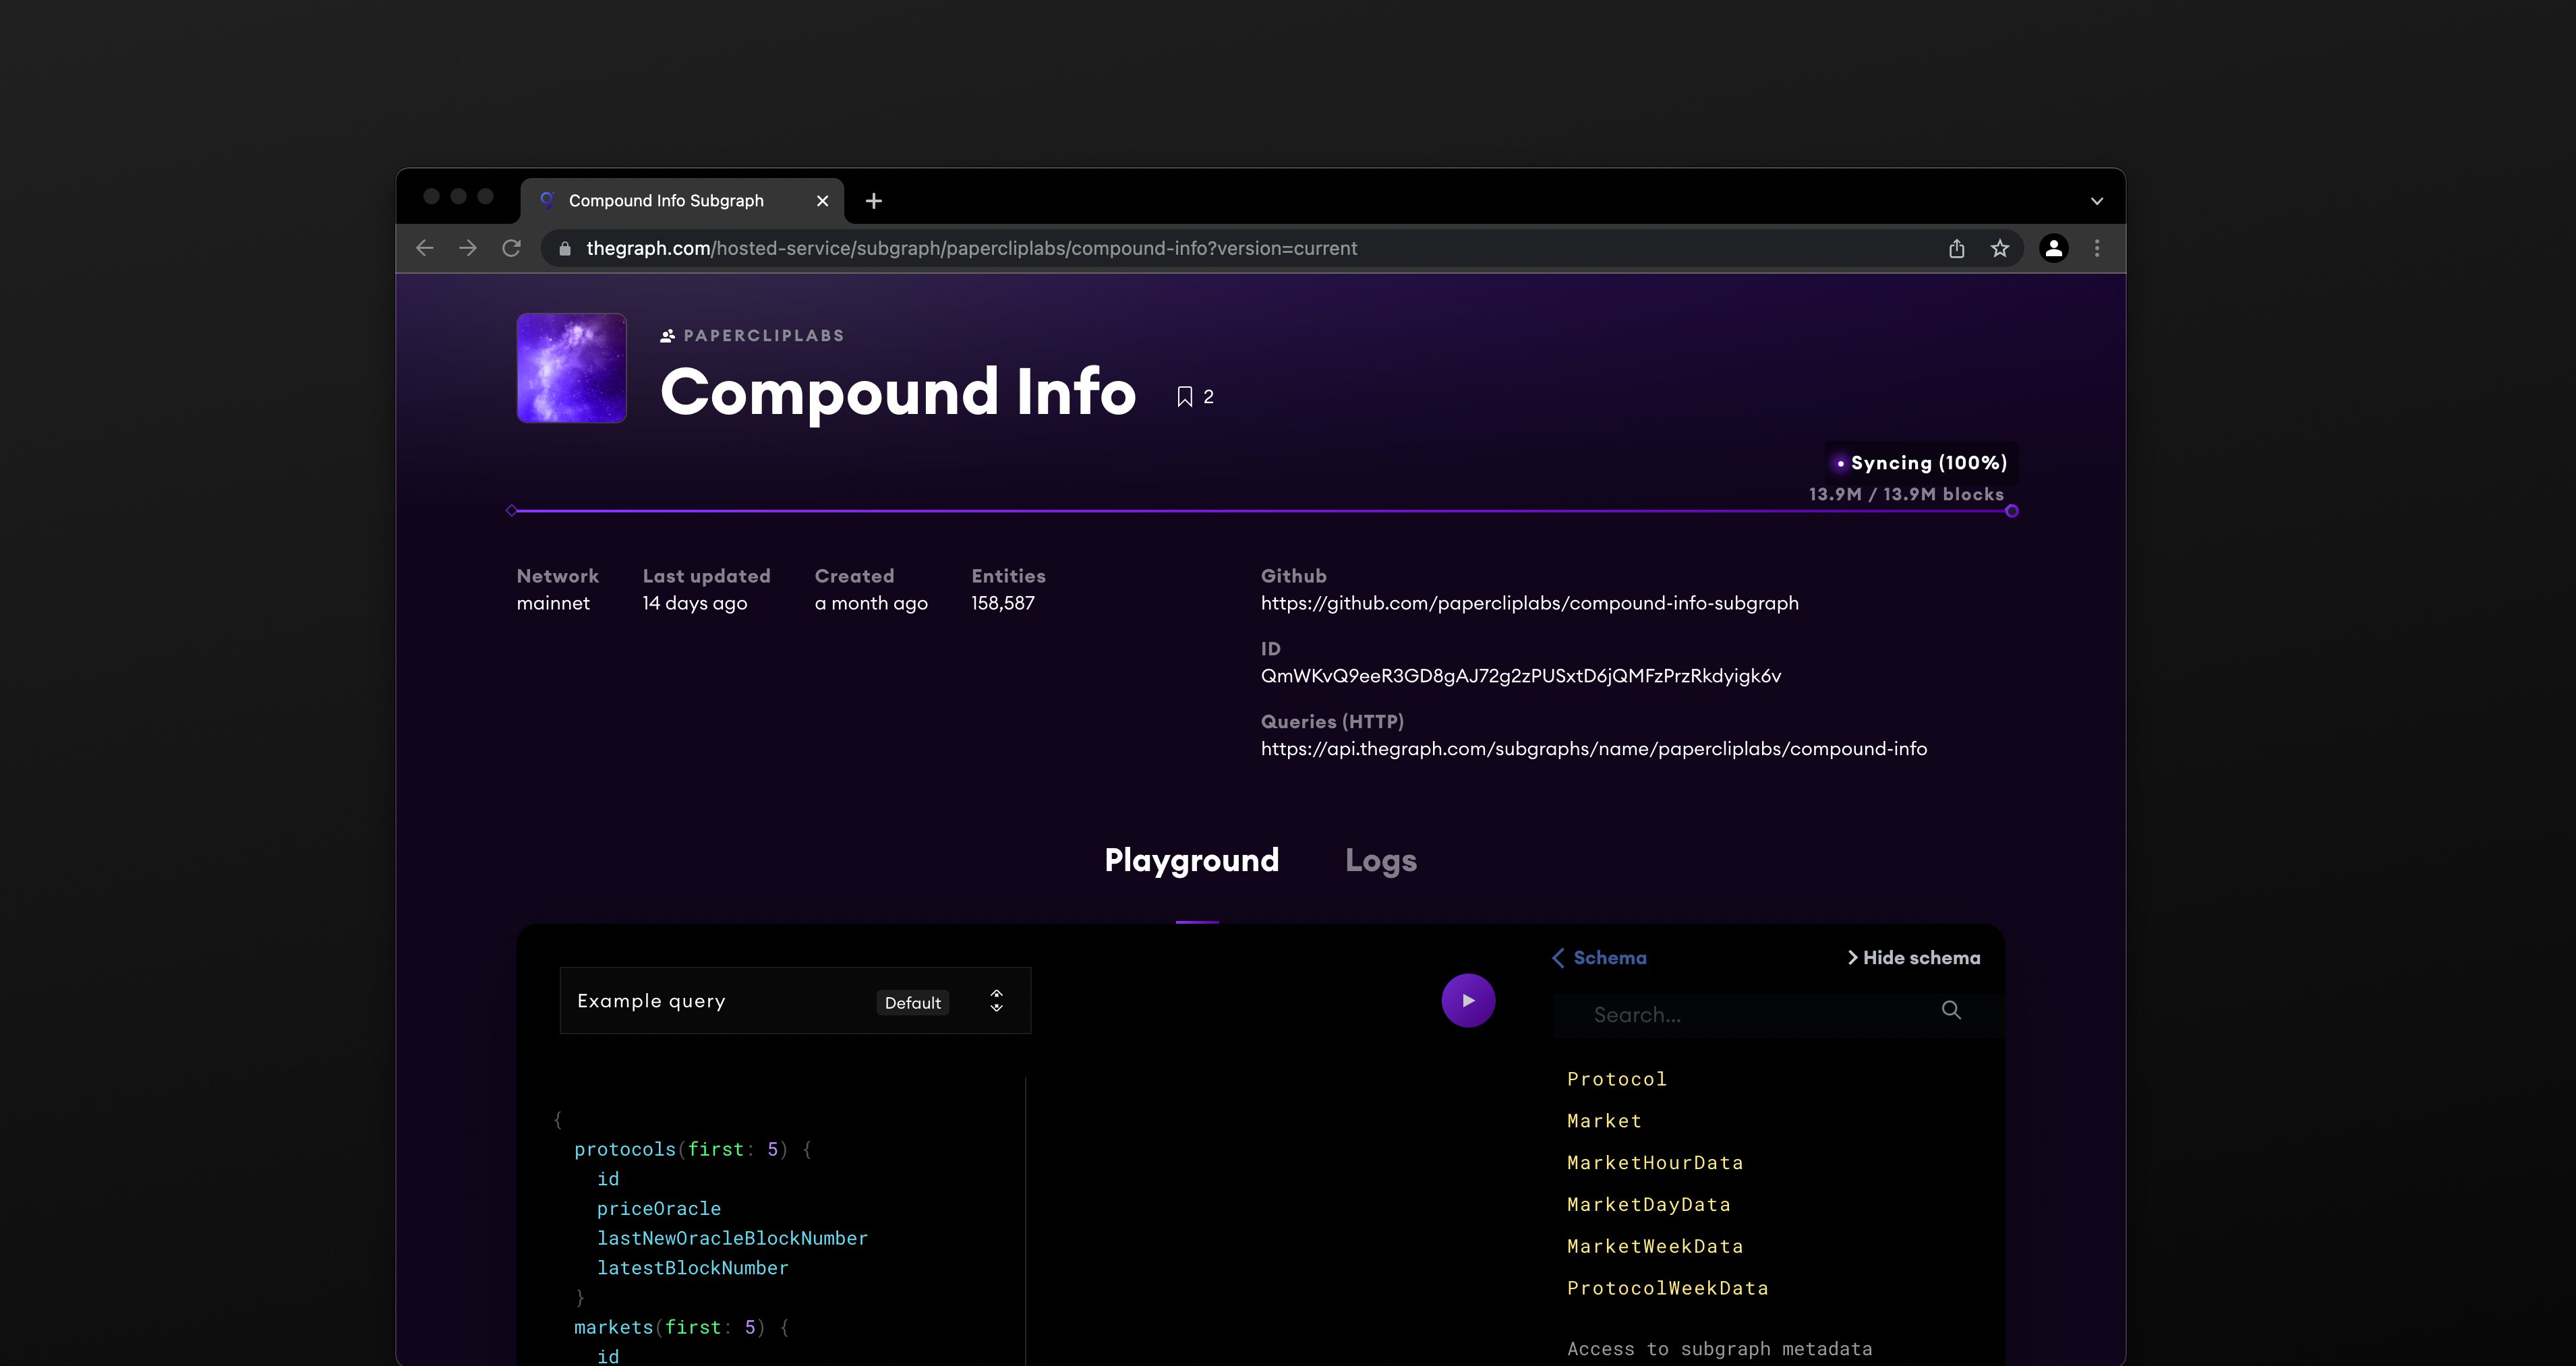
Task: Open a new browser tab
Action: pos(873,201)
